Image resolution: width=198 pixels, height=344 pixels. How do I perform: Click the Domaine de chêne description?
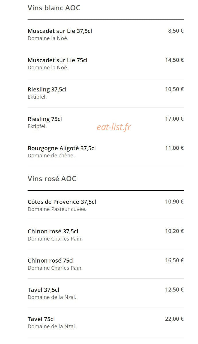51,156
